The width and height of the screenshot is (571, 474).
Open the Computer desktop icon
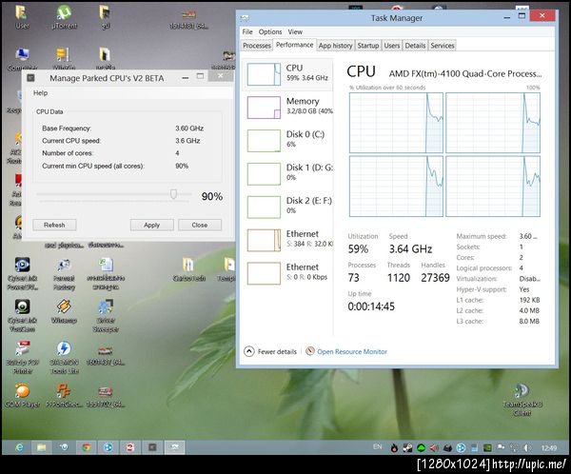[22, 59]
